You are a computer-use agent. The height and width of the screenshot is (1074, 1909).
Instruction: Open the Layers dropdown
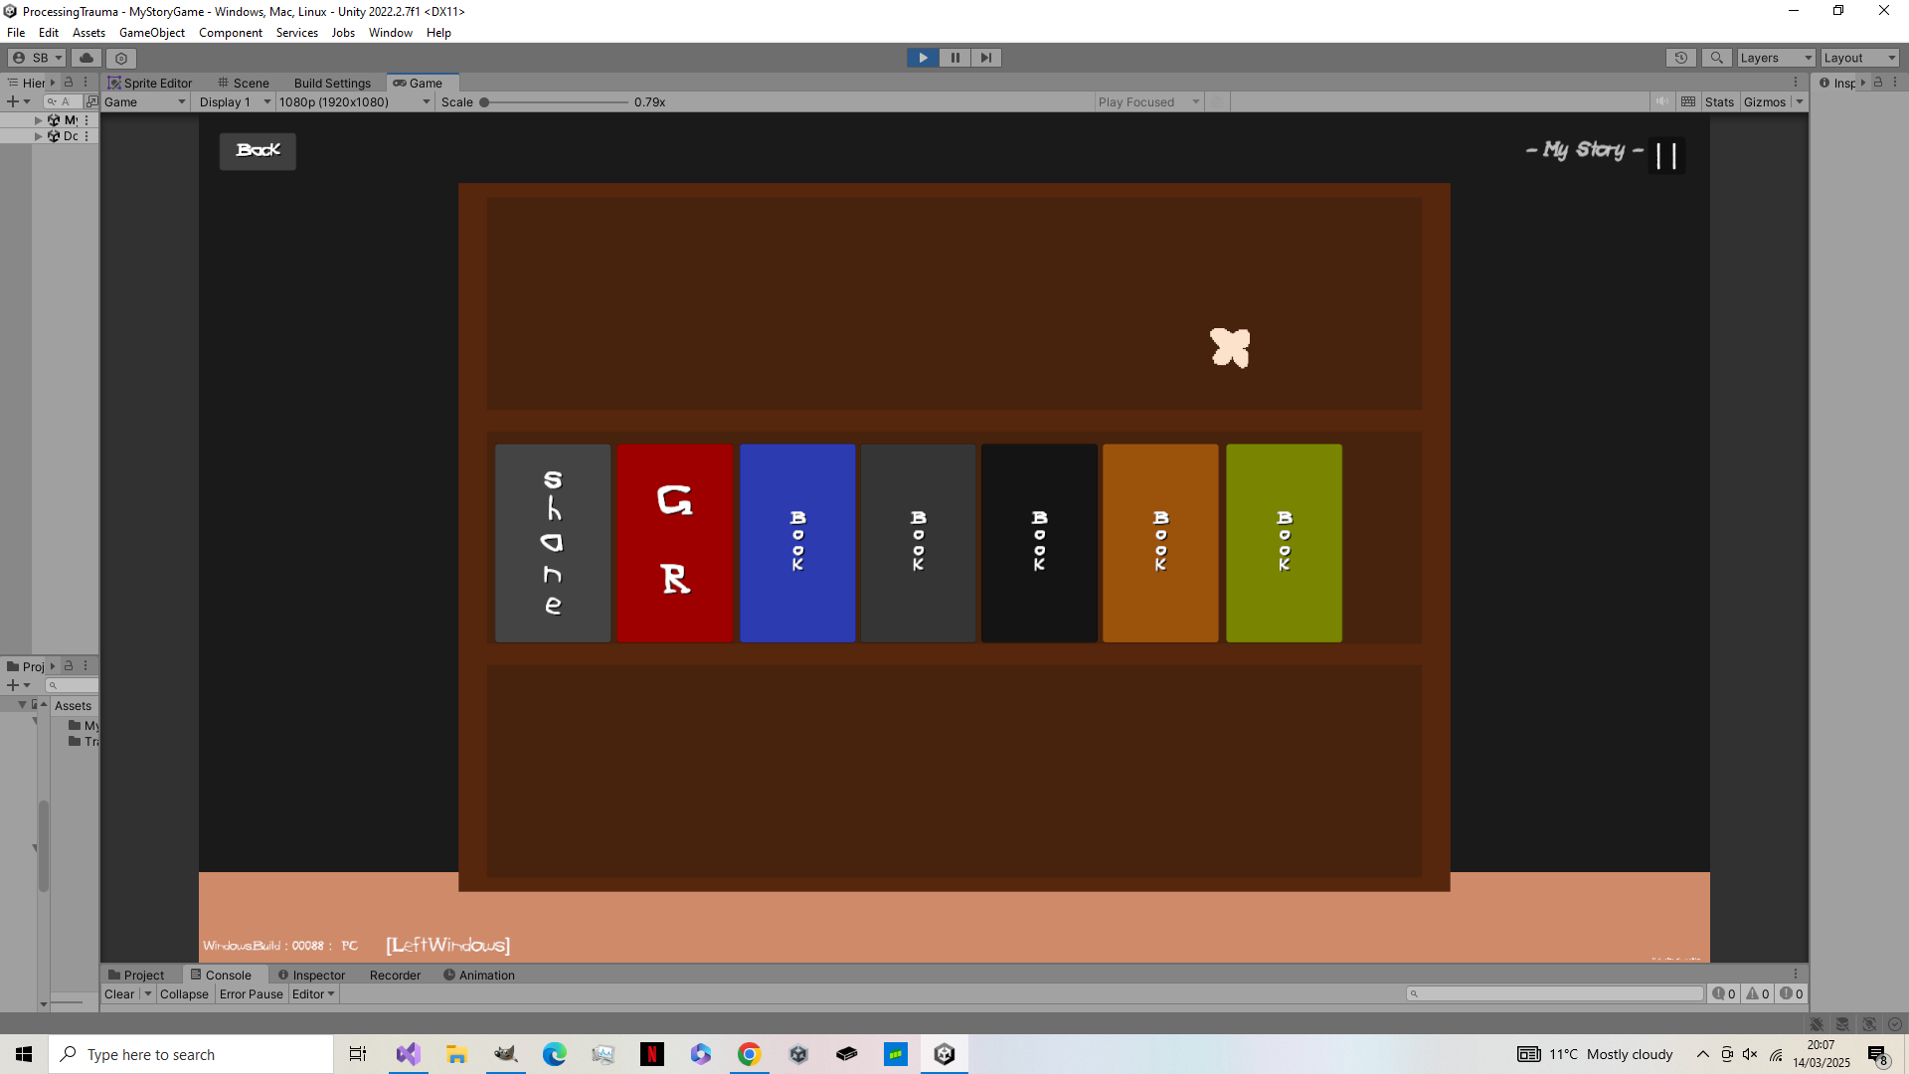(1775, 58)
